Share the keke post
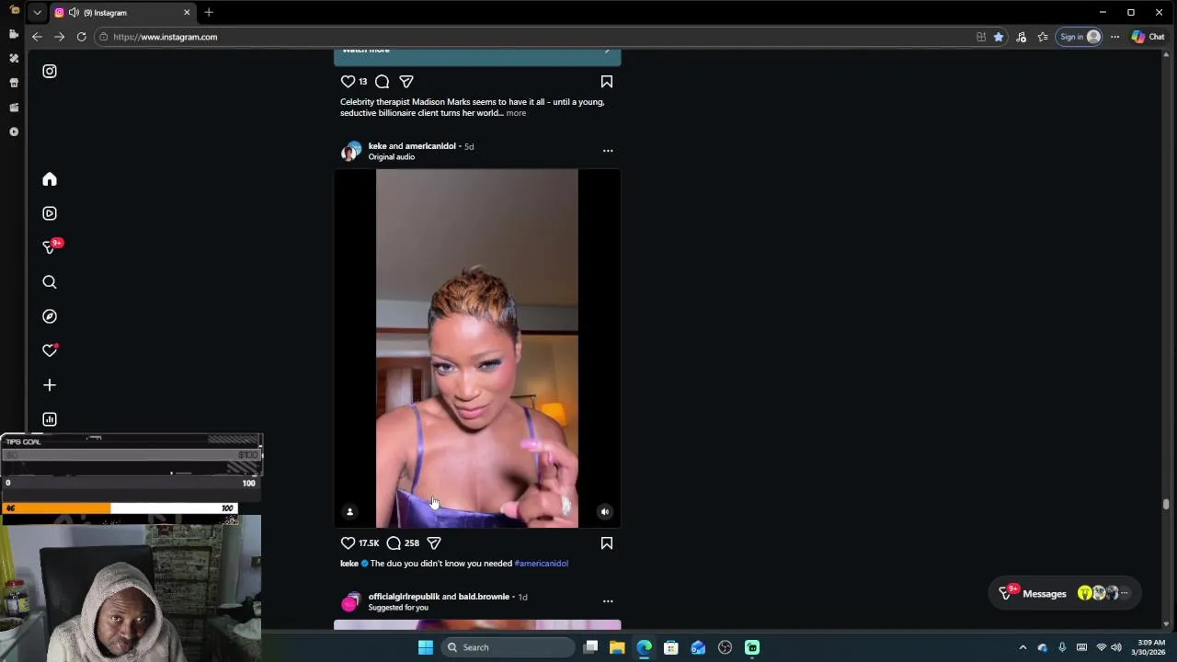Viewport: 1177px width, 662px height. click(434, 543)
